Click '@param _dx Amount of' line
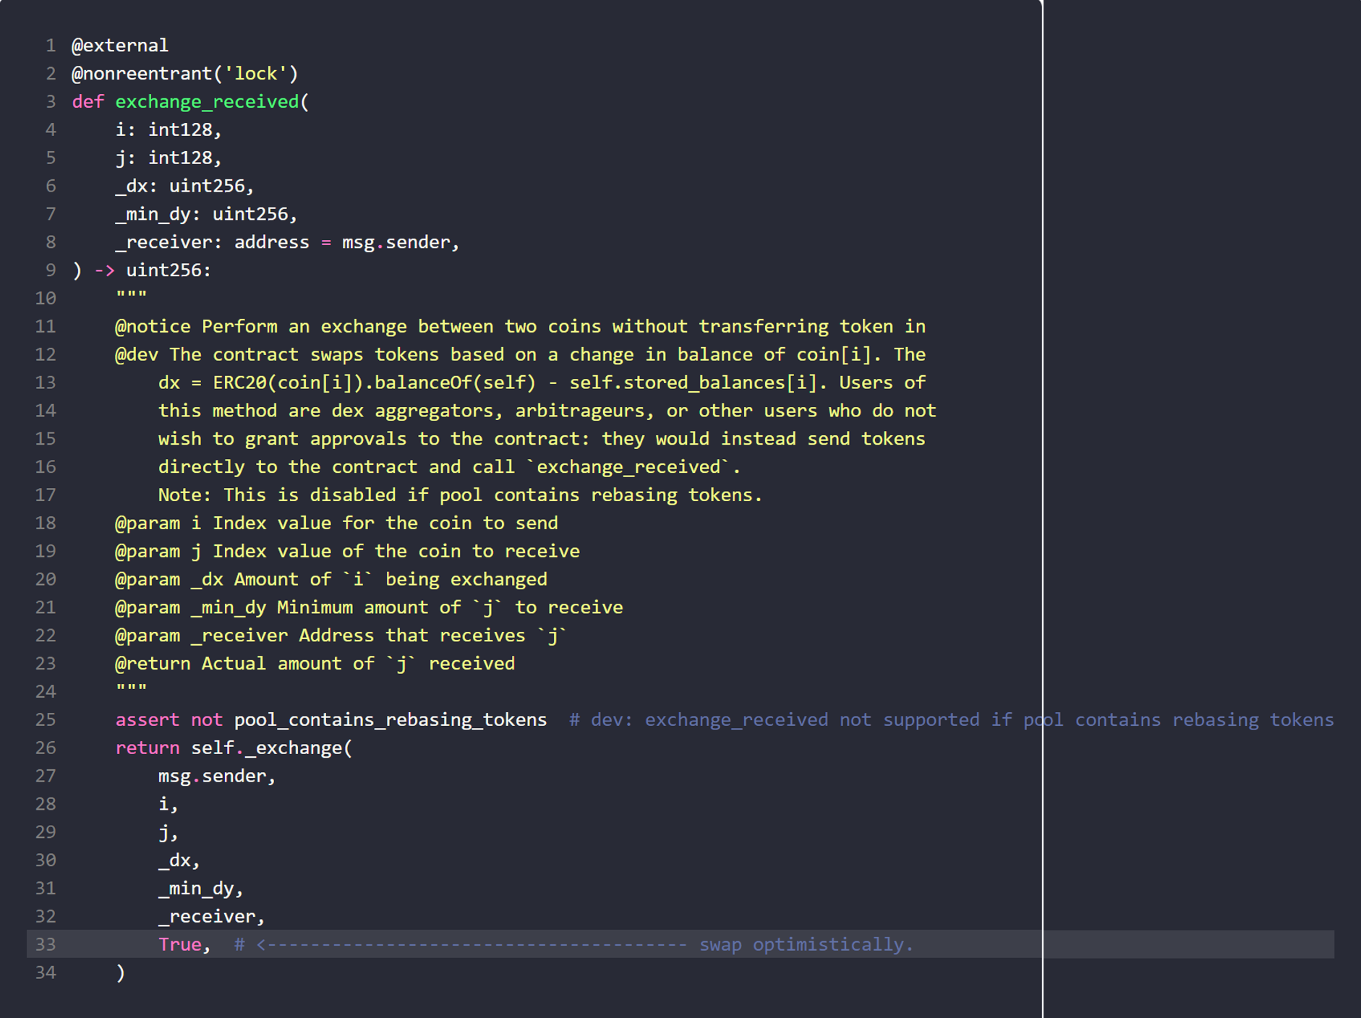Image resolution: width=1361 pixels, height=1018 pixels. (331, 580)
